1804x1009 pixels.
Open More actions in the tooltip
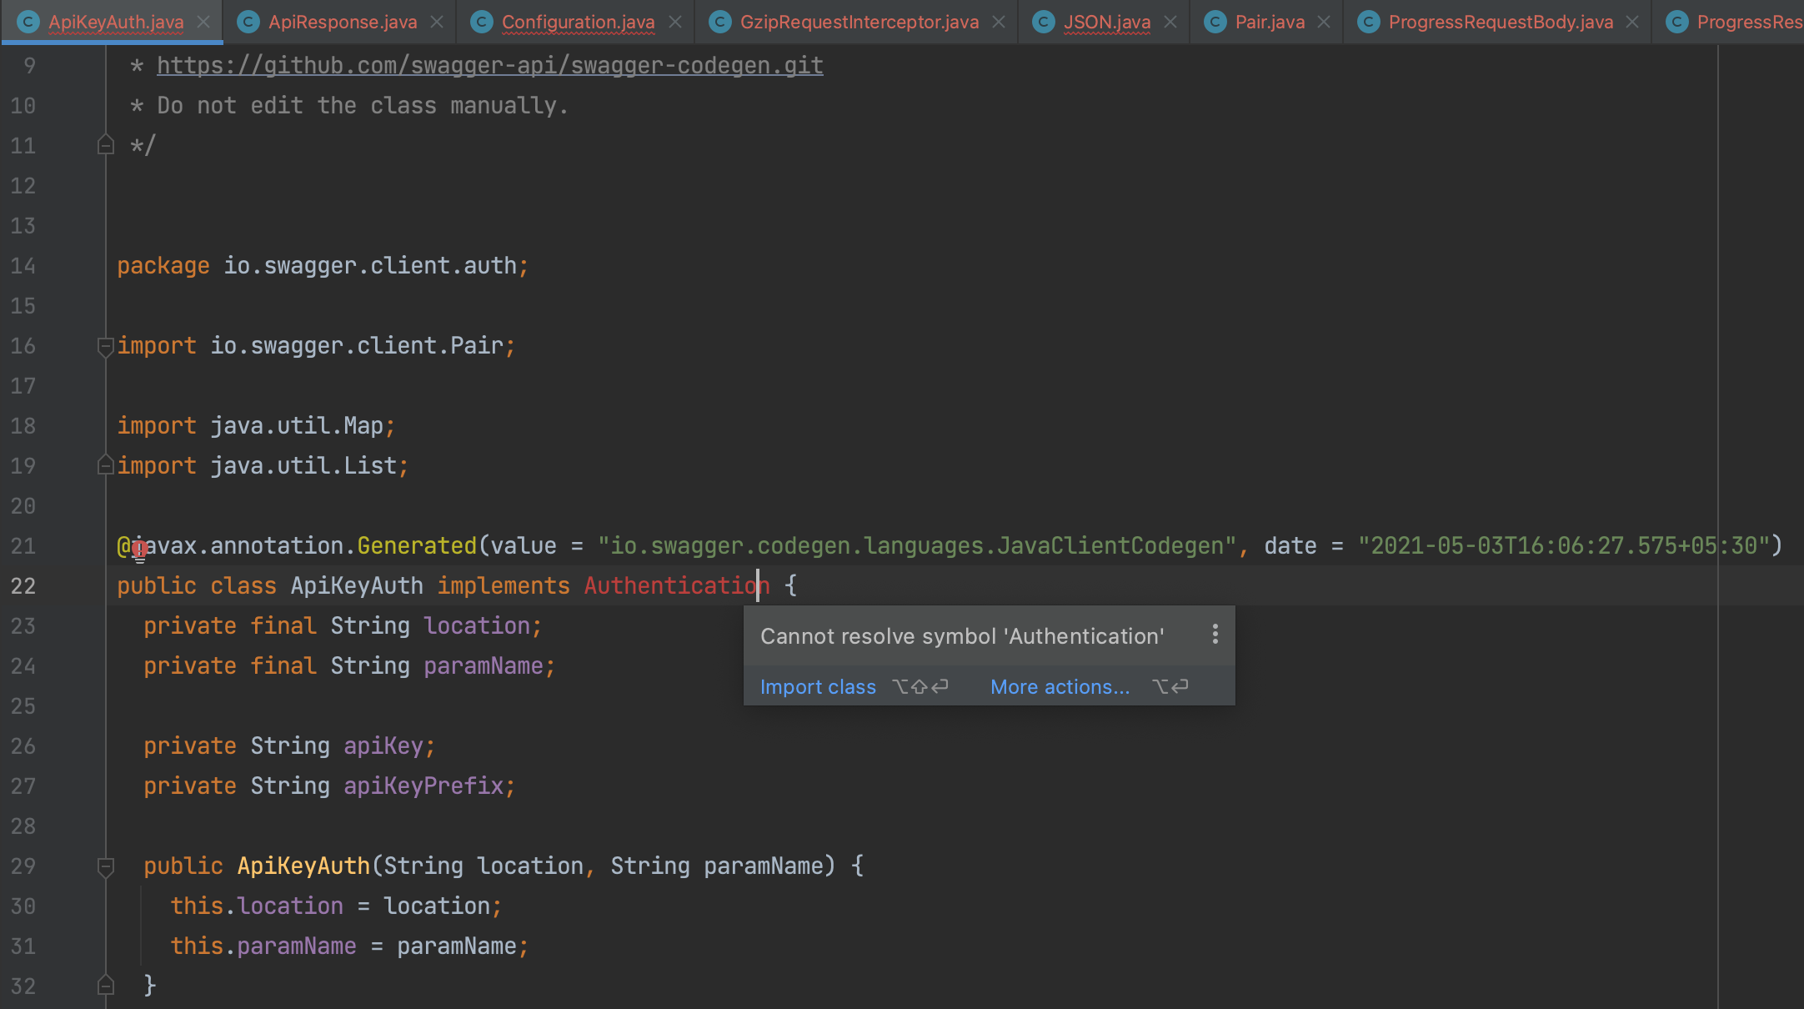pos(1060,686)
